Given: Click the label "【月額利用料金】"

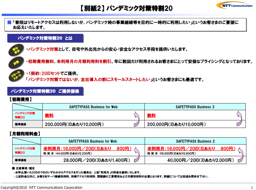Looking at the screenshot, I should tap(25, 134).
